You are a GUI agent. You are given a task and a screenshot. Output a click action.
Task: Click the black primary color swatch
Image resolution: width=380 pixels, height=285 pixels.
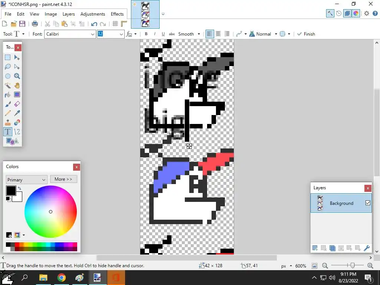11,190
